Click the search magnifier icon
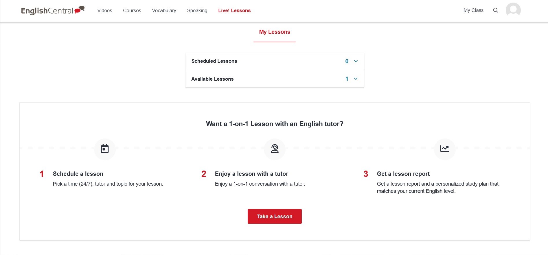 pyautogui.click(x=496, y=10)
